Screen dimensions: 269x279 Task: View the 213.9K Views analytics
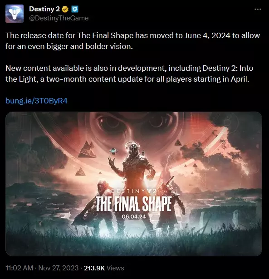pyautogui.click(x=104, y=268)
